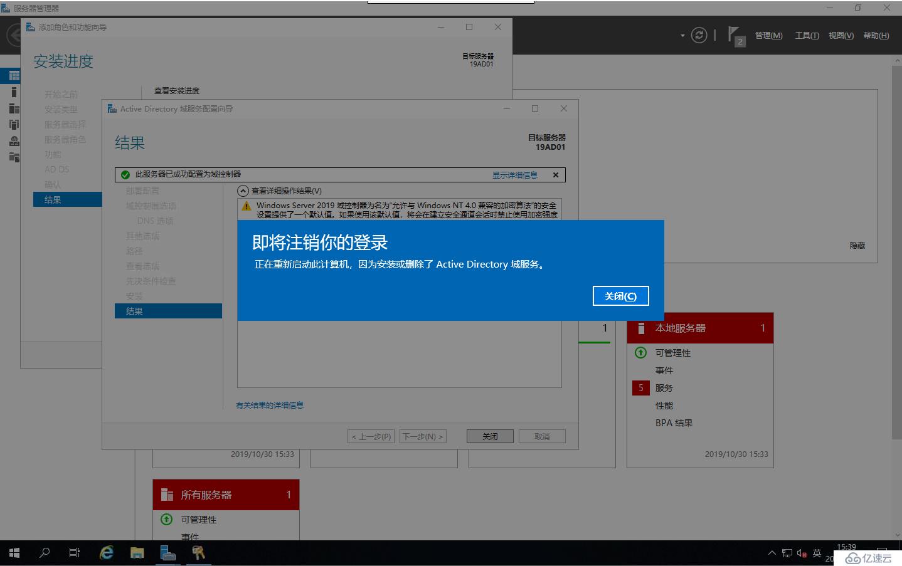Click 关闭(C) in the blue sign-out dialog
This screenshot has width=902, height=566.
(620, 296)
